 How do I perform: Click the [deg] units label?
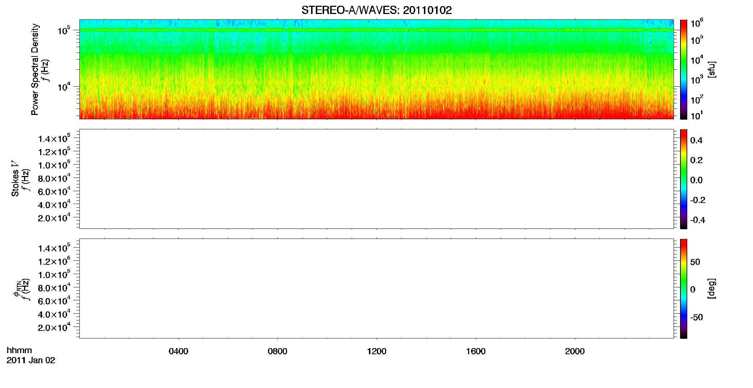pyautogui.click(x=712, y=288)
